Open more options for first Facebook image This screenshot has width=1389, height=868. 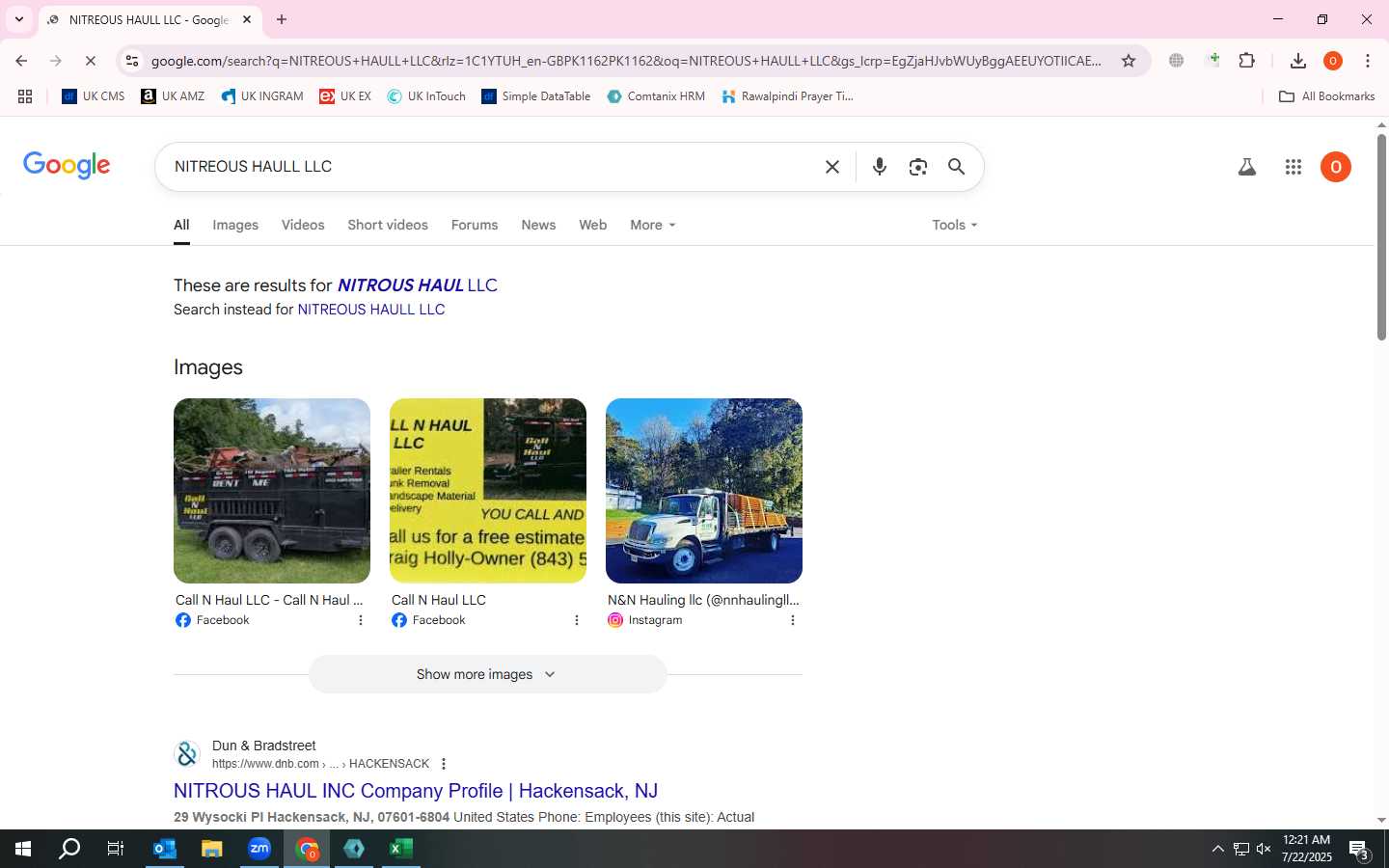[361, 620]
